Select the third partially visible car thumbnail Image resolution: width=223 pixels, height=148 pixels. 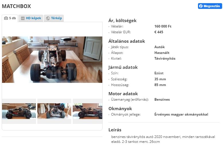pos(87,111)
